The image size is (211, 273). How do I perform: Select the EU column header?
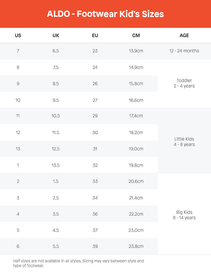pos(95,35)
